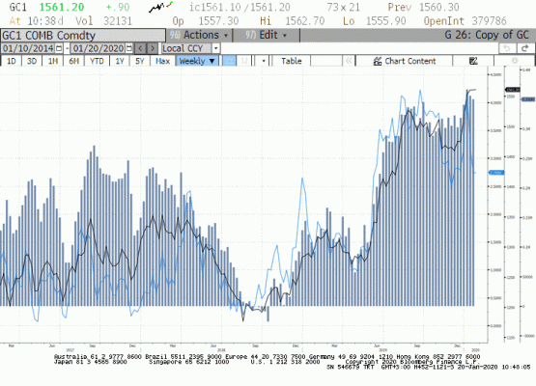
Task: Step date range forward with right arrow
Action: [153, 48]
